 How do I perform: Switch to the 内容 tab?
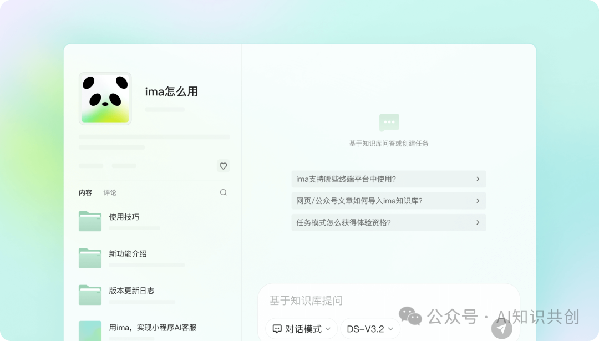tap(85, 192)
